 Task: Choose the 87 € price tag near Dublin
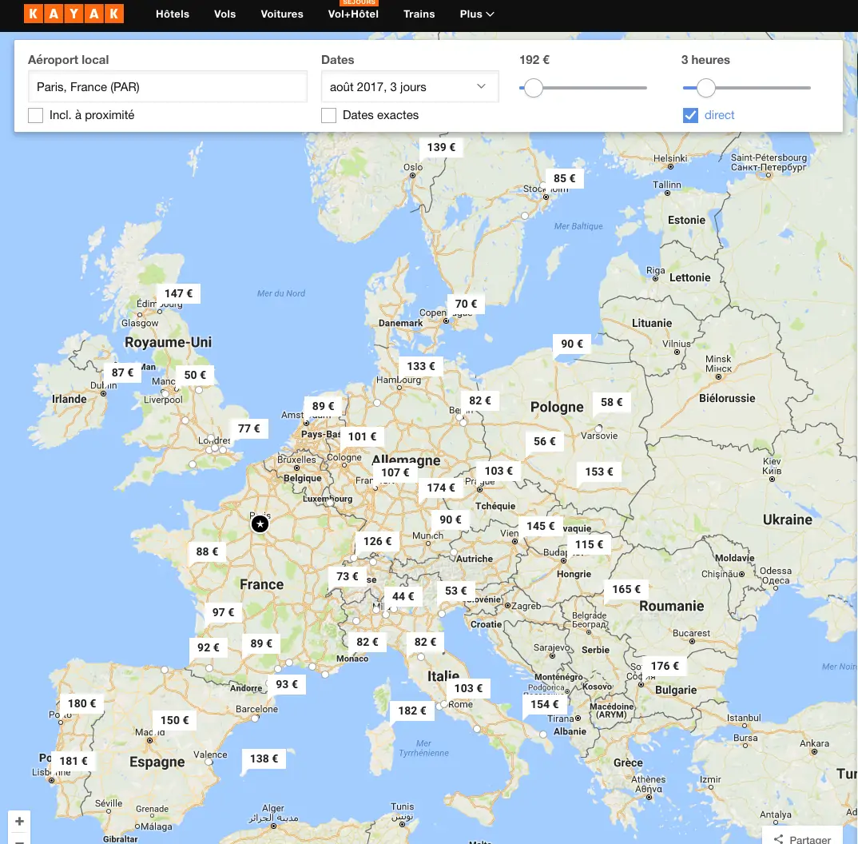122,372
